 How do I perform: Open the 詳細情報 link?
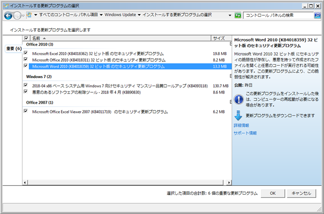pyautogui.click(x=241, y=125)
